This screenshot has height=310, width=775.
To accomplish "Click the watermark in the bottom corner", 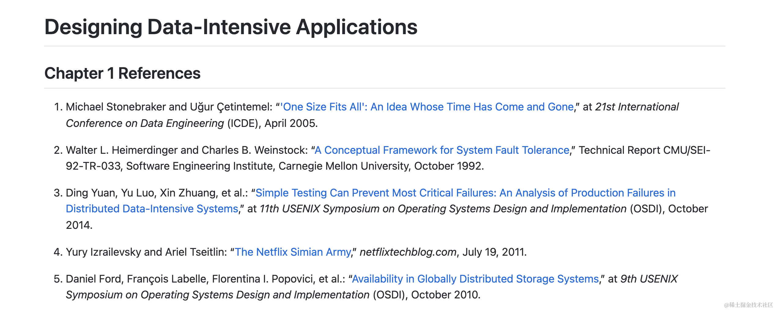I will click(748, 305).
